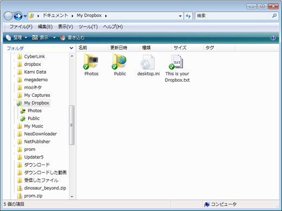
Task: Open the Public folder icon in file list
Action: point(119,62)
